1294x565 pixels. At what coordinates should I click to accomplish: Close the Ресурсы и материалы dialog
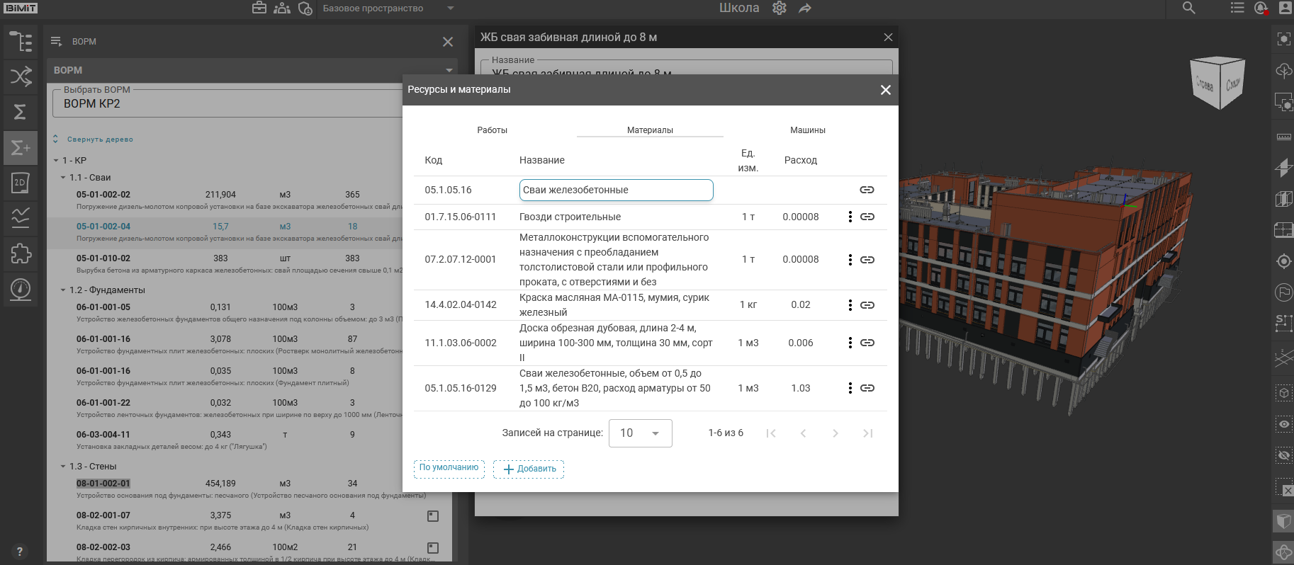pos(885,90)
